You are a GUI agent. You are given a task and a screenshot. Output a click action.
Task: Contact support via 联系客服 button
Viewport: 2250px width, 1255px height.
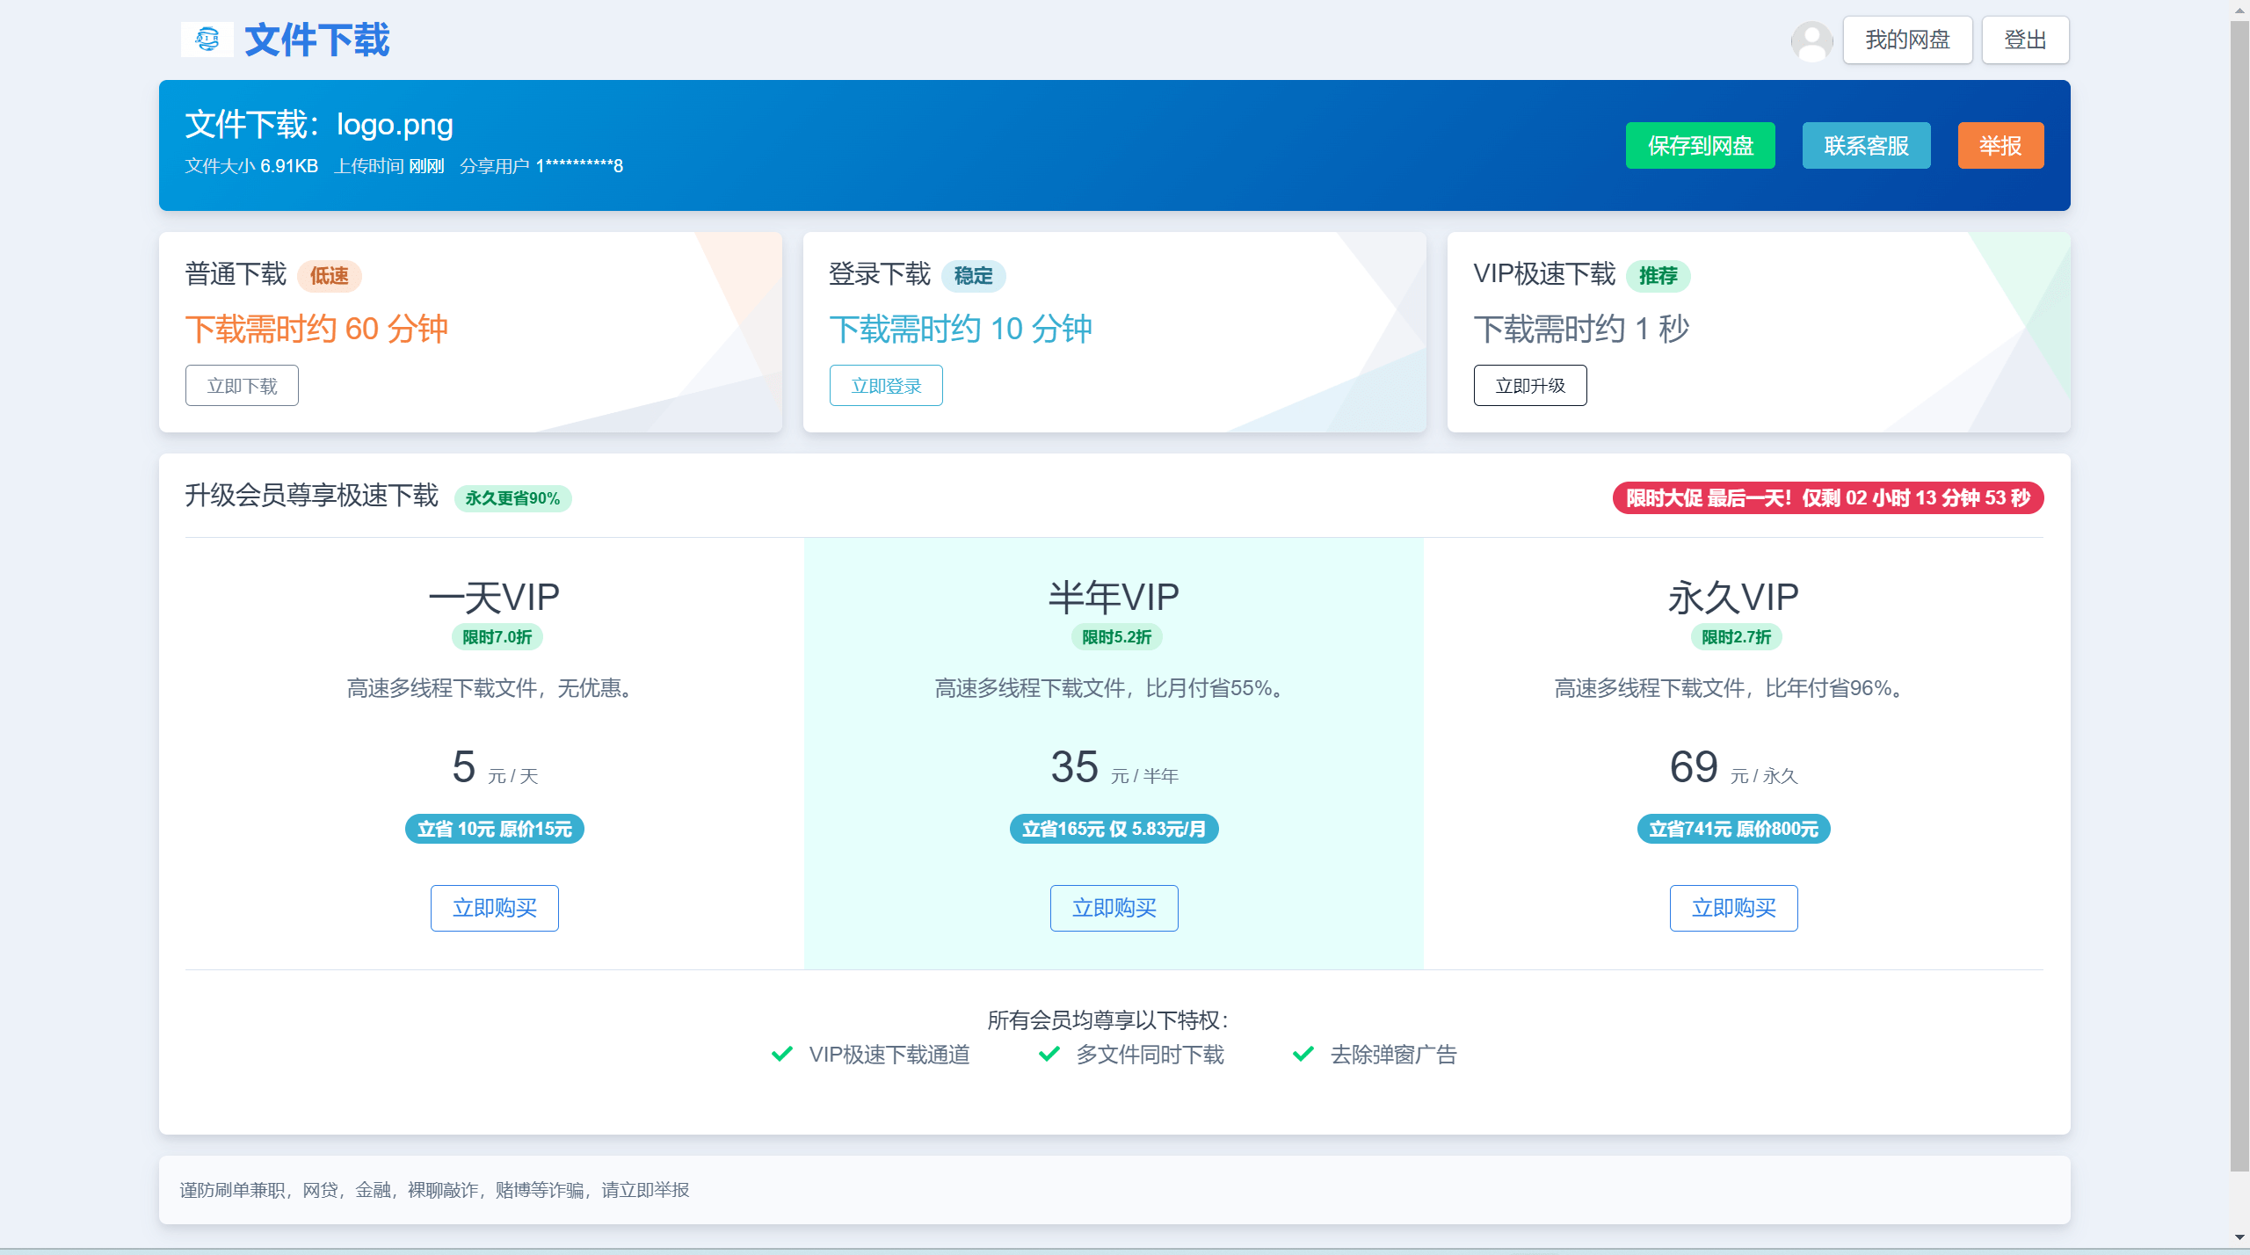[x=1866, y=145]
